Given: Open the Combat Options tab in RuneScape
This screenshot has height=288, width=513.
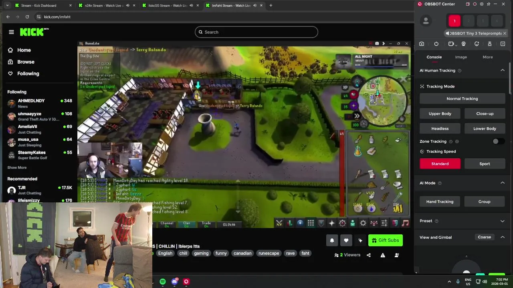Looking at the screenshot, I should tap(279, 223).
